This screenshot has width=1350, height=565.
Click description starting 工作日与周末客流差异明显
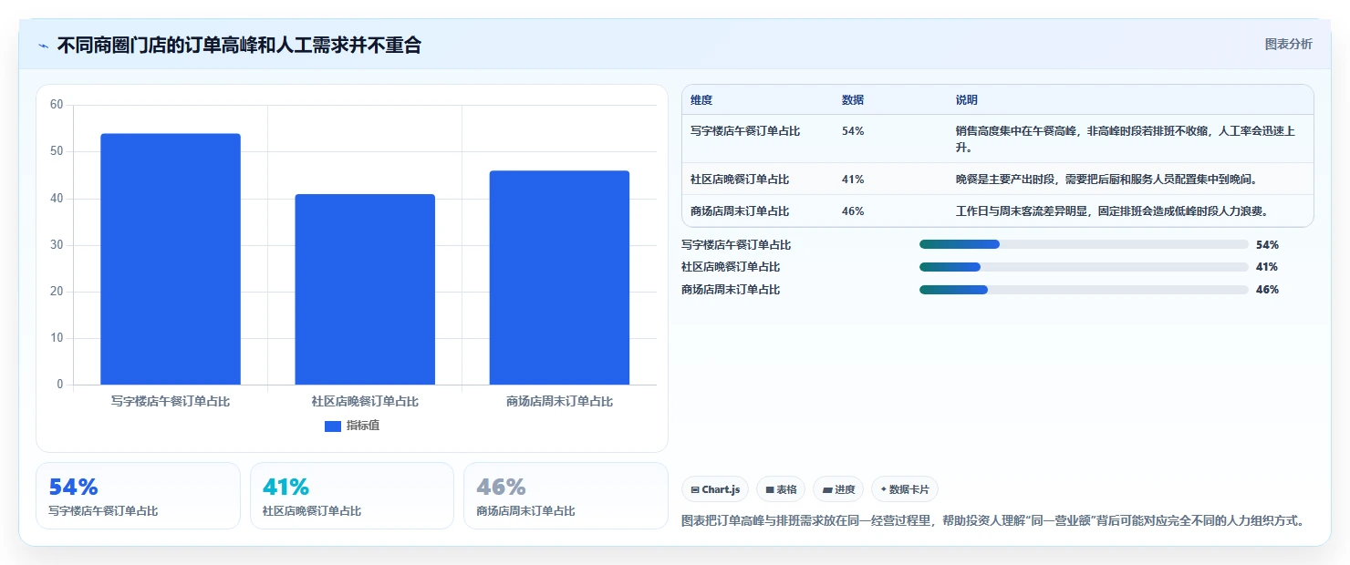1113,211
